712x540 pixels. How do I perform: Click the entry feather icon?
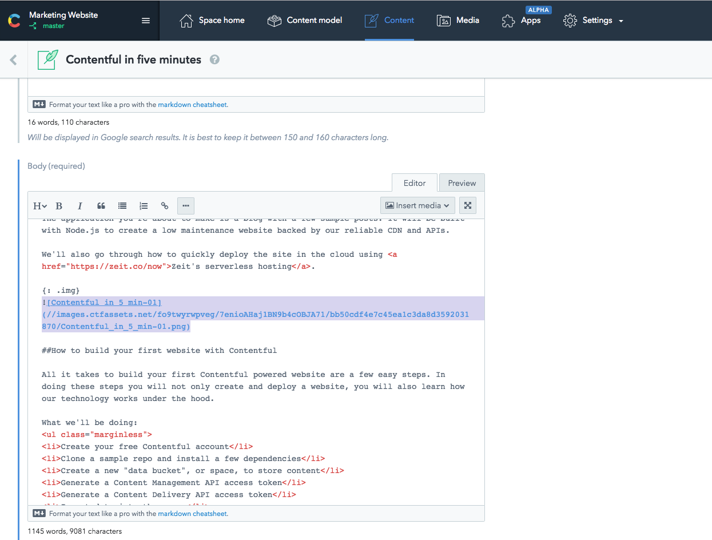(48, 59)
